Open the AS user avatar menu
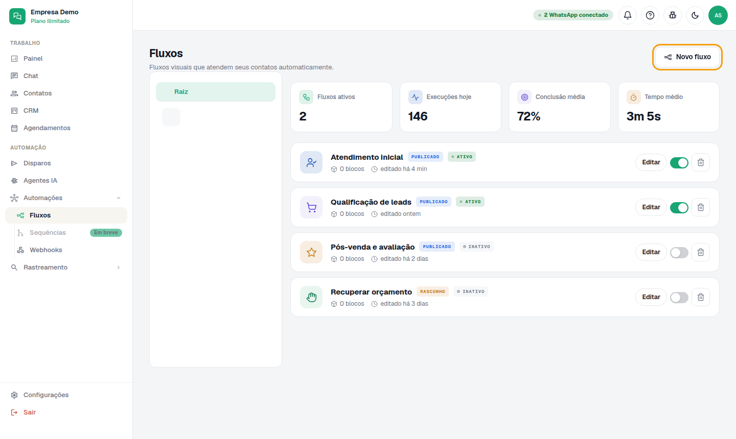This screenshot has height=439, width=736. (718, 15)
